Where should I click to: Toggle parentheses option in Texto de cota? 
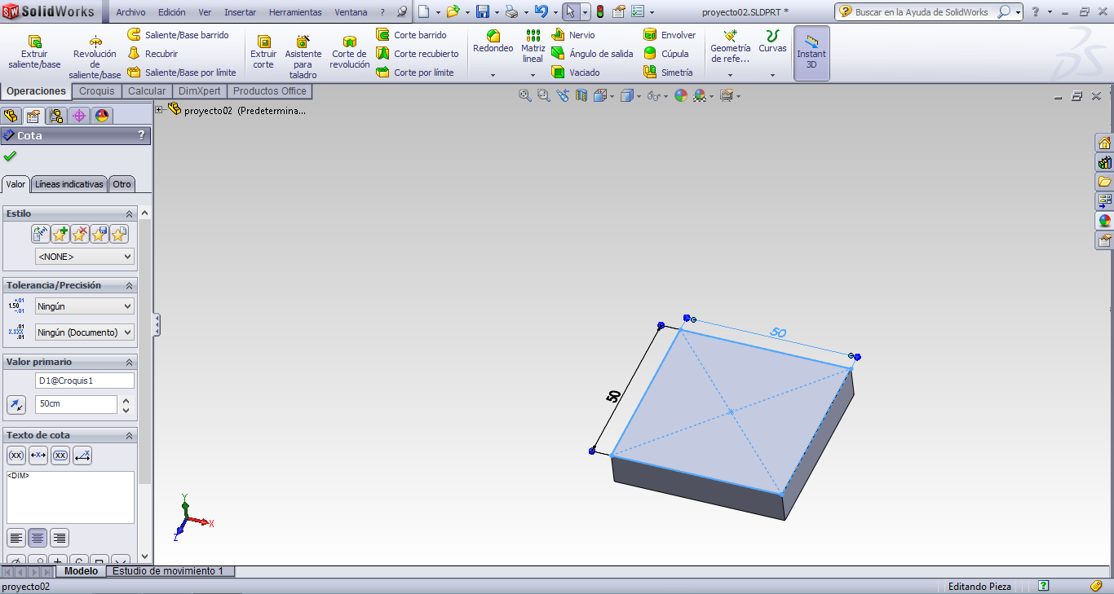point(15,455)
